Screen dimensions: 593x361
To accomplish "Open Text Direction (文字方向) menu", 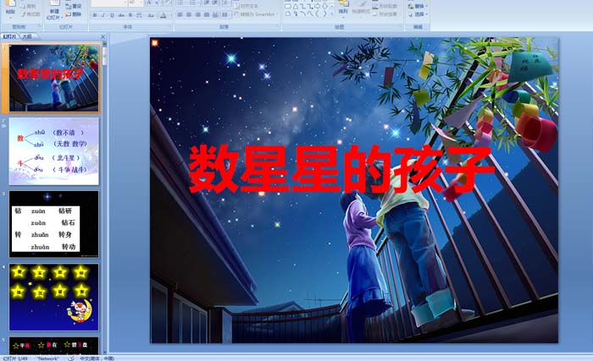I will (247, 6).
